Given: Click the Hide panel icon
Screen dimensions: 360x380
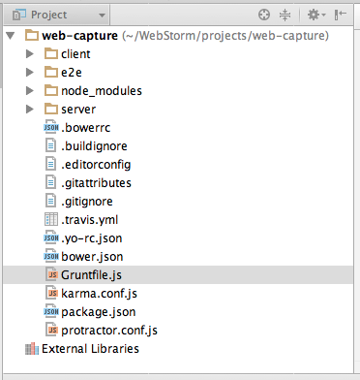Looking at the screenshot, I should (341, 15).
